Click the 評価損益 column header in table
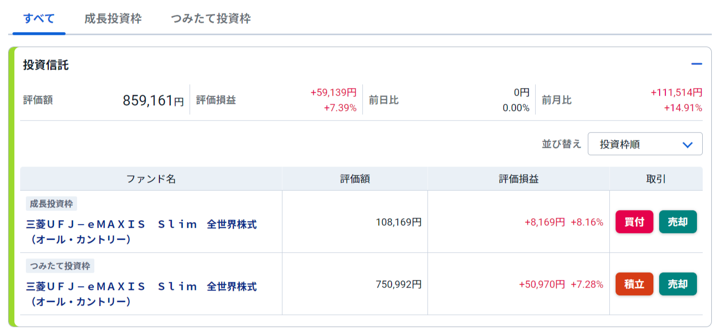718x335 pixels. coord(518,179)
